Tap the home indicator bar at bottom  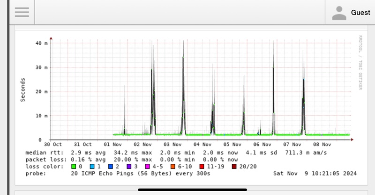192,190
